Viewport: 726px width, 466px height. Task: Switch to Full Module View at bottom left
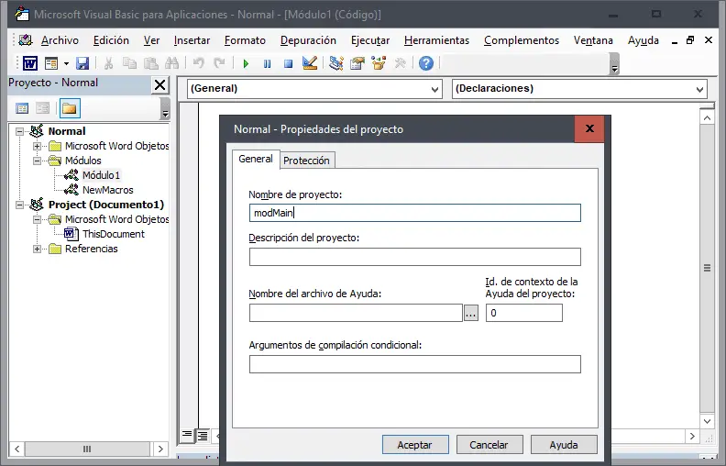pos(203,436)
